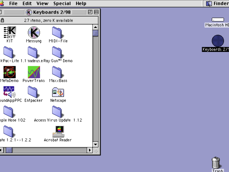Open the Ray Gun Demo folder
229x172 pixels.
pyautogui.click(x=58, y=52)
